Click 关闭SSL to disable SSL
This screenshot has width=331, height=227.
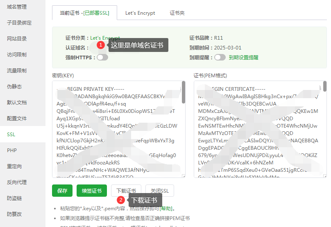coord(160,191)
